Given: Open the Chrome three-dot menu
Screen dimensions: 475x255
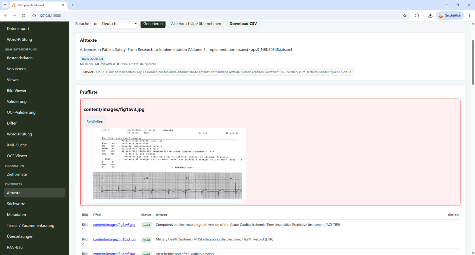Looking at the screenshot, I should point(469,15).
